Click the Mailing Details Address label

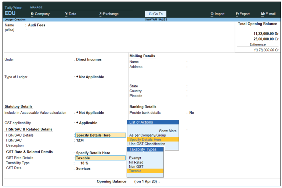(x=136, y=67)
